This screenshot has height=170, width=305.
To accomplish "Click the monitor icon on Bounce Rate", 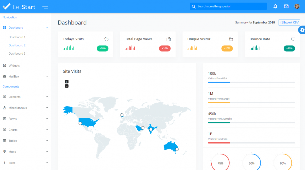I will [293, 39].
